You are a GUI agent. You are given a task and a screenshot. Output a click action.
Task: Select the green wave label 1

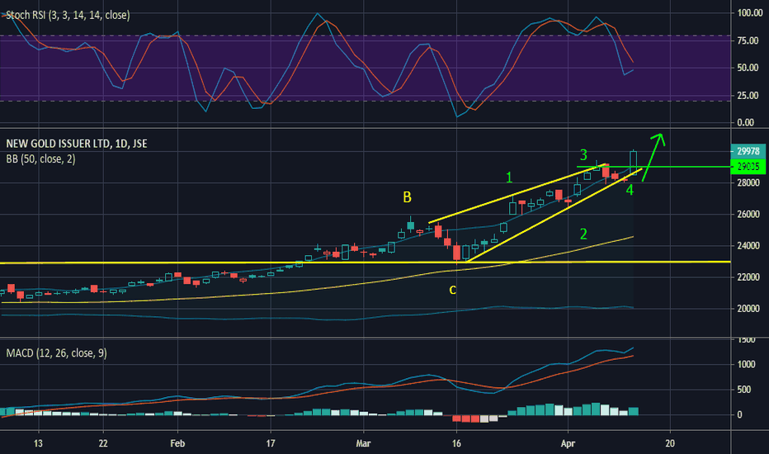509,177
